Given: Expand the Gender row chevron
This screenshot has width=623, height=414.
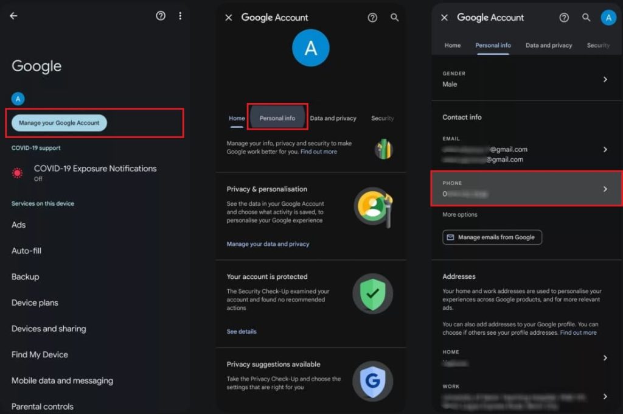Looking at the screenshot, I should point(605,80).
